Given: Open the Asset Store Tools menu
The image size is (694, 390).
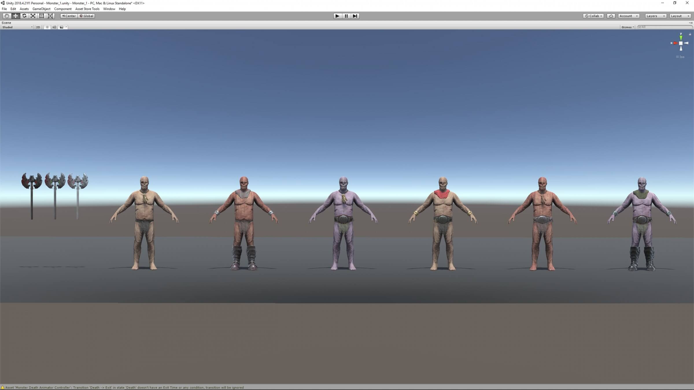Looking at the screenshot, I should (x=87, y=9).
